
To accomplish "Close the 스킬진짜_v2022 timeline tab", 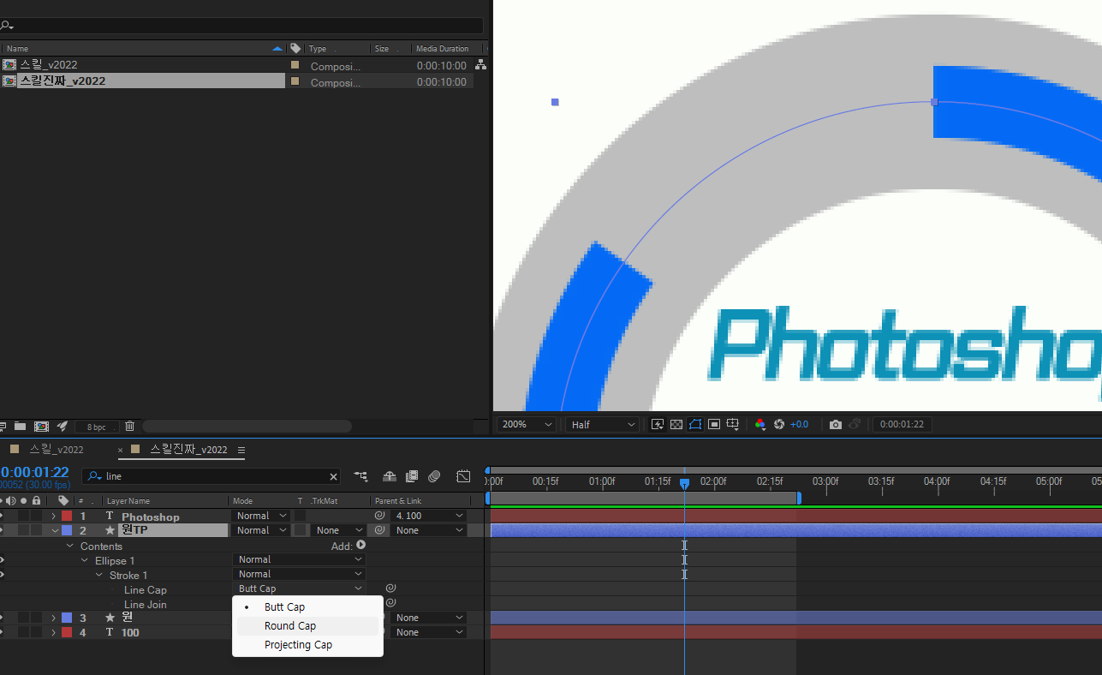I will click(x=121, y=450).
